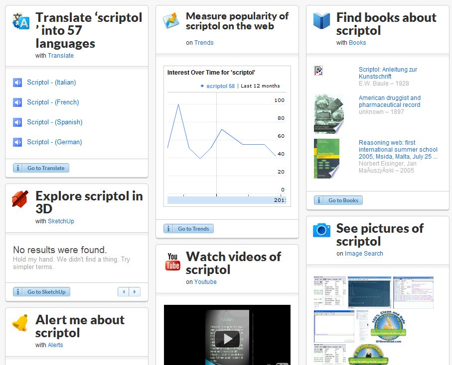Screen dimensions: 452x365
Task: Go to next SketchUp result arrow
Action: point(135,292)
